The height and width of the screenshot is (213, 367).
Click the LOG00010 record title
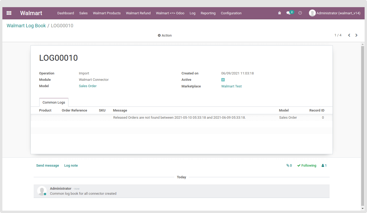pyautogui.click(x=58, y=58)
